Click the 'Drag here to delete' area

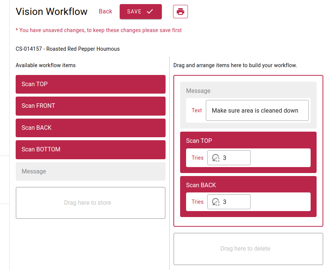tap(248, 249)
